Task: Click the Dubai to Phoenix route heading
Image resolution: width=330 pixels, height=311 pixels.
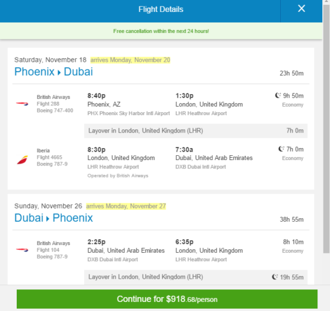Action: (53, 218)
